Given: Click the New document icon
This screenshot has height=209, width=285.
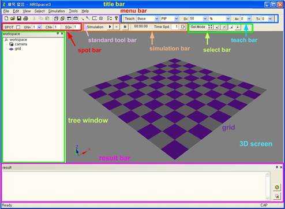Looking at the screenshot, I should 6,18.
